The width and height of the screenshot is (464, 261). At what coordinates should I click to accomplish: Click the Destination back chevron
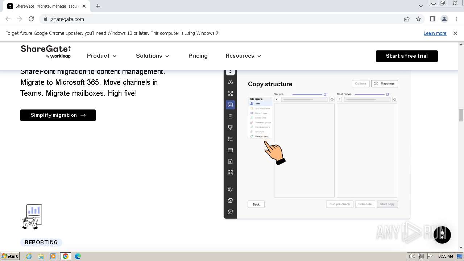(339, 99)
